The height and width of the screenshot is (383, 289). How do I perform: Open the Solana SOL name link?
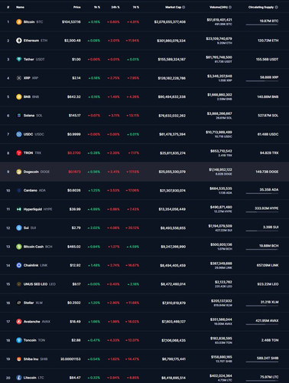pos(33,116)
